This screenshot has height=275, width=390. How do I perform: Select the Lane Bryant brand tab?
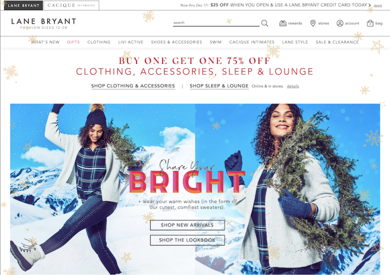pyautogui.click(x=24, y=5)
